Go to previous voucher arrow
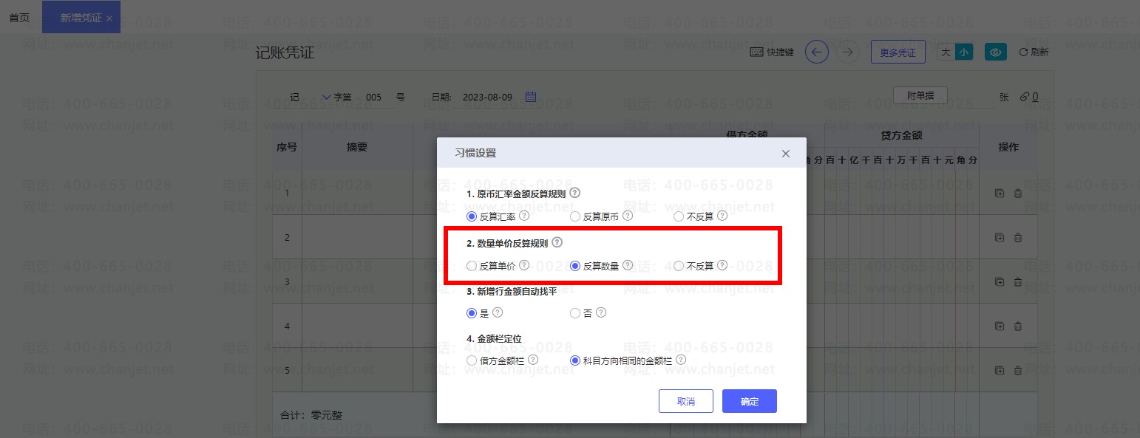Viewport: 1140px width, 438px height. click(x=817, y=52)
